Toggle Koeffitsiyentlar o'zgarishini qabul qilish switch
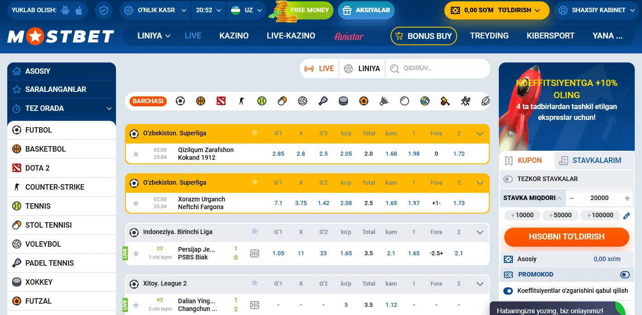642x315 pixels. [x=508, y=291]
